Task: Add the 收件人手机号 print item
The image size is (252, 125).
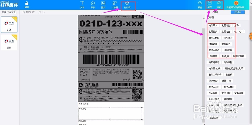Action: (215, 75)
